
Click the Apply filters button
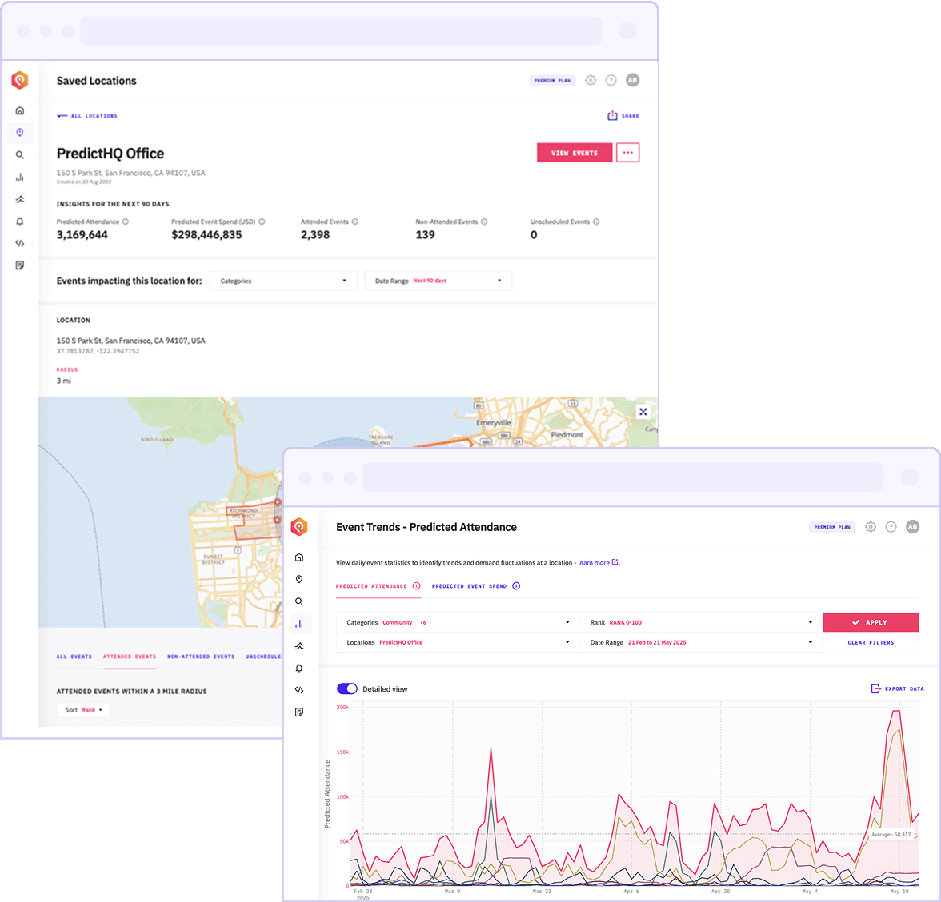click(871, 622)
